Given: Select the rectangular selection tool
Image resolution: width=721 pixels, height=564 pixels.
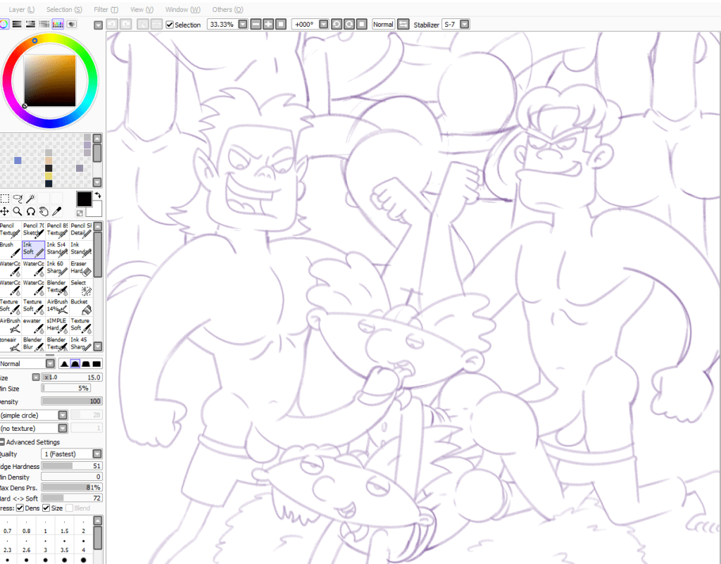Looking at the screenshot, I should coord(5,199).
